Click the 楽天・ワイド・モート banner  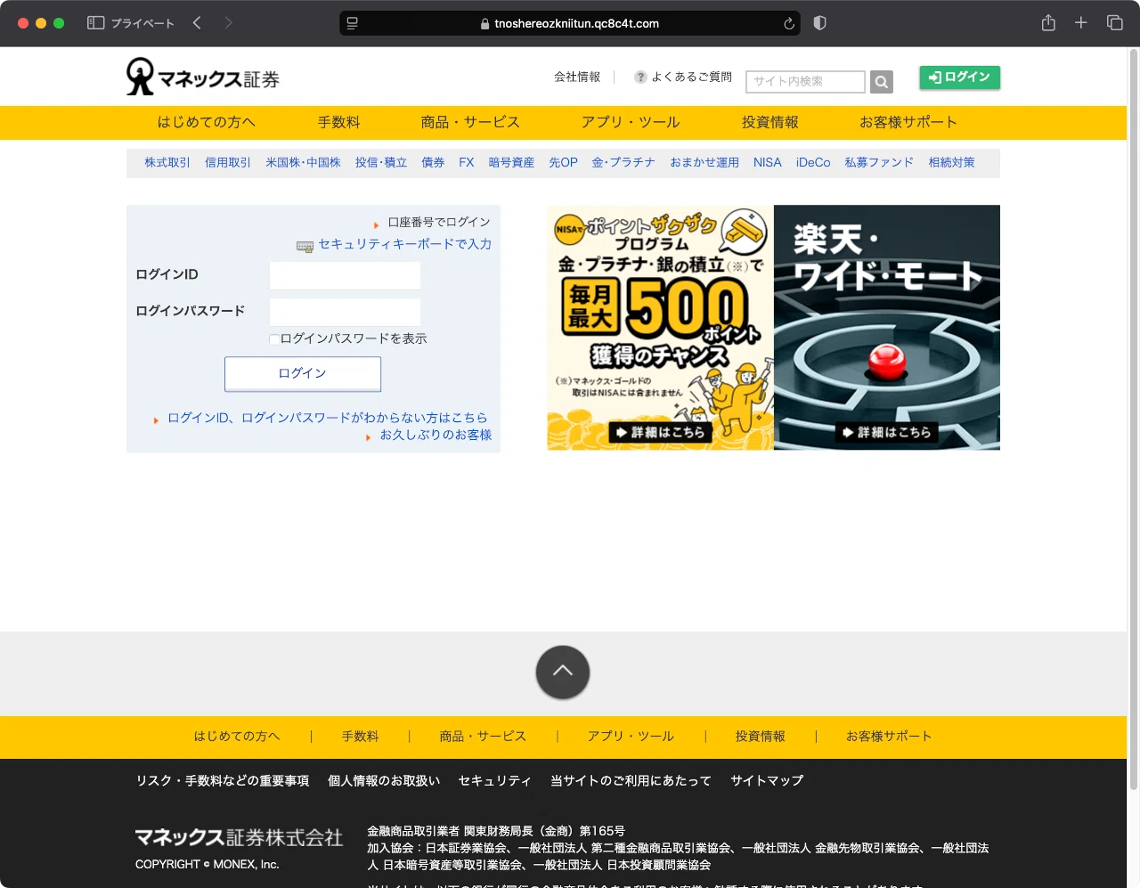point(887,328)
